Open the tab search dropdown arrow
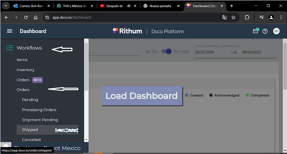287x154 pixels. coord(6,6)
